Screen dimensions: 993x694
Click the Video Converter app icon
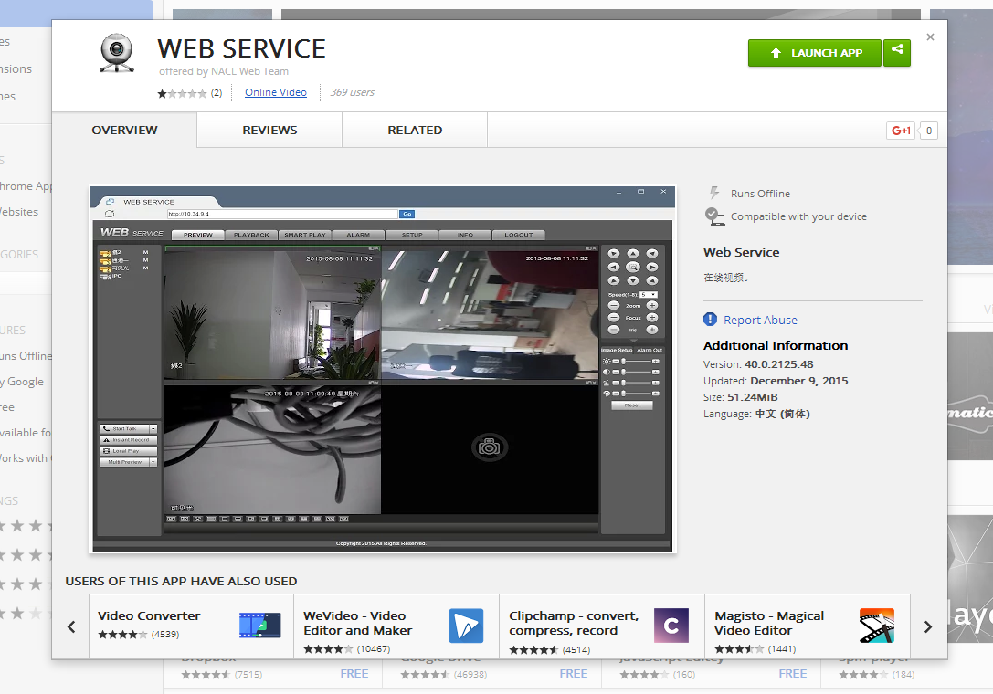pos(259,626)
